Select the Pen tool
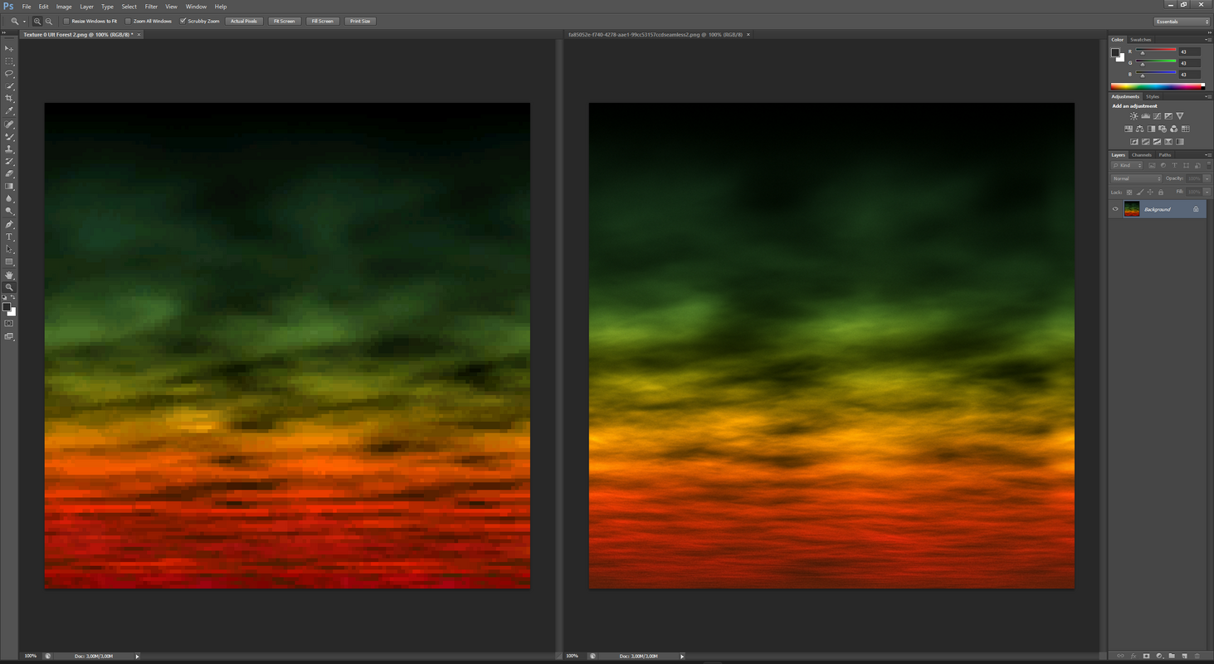Viewport: 1214px width, 664px height. click(9, 225)
